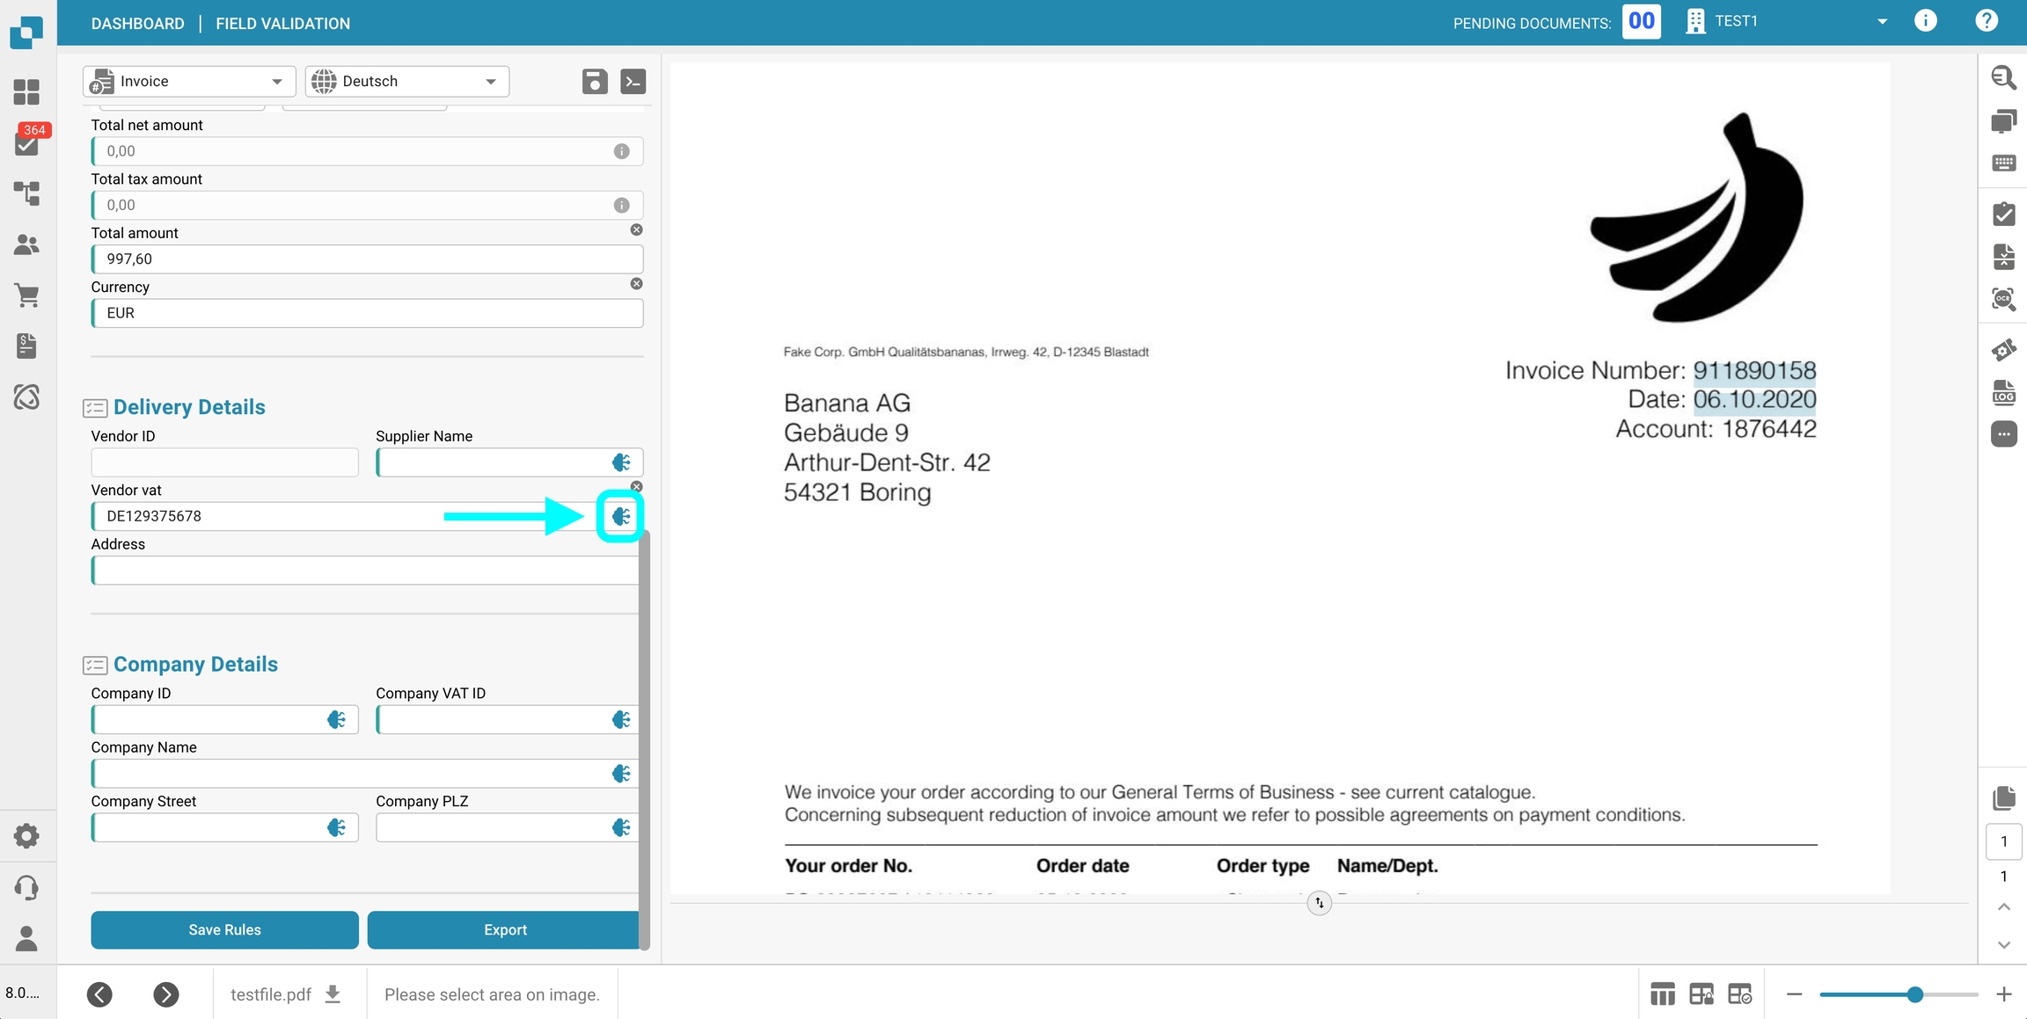
Task: Expand the Deutsch language dropdown
Action: coord(407,82)
